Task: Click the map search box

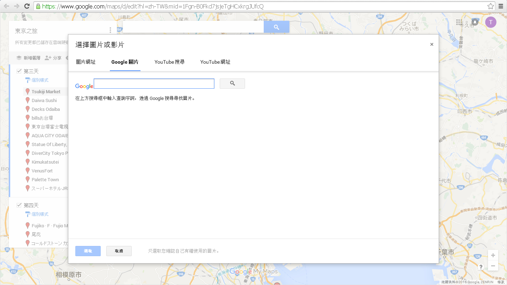Action: [193, 27]
